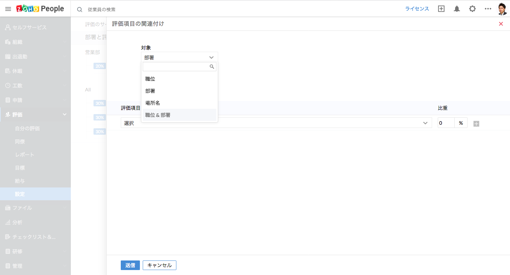Add another evaluation item row with plus
This screenshot has height=275, width=510.
pos(476,124)
